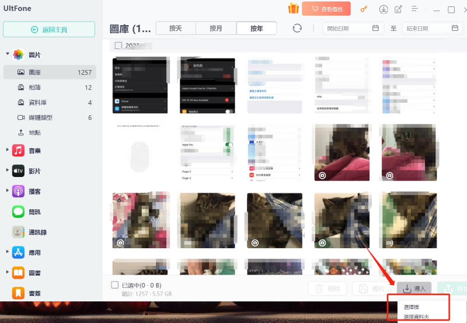Switch to 按年 view tab

[x=256, y=28]
